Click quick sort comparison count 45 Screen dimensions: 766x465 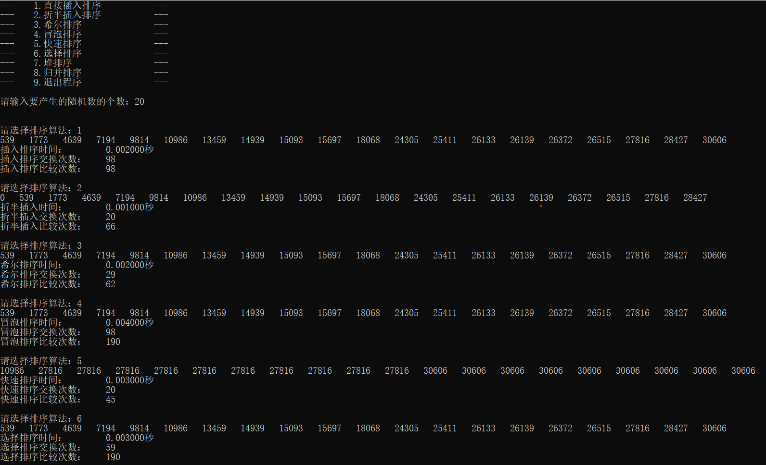[111, 399]
